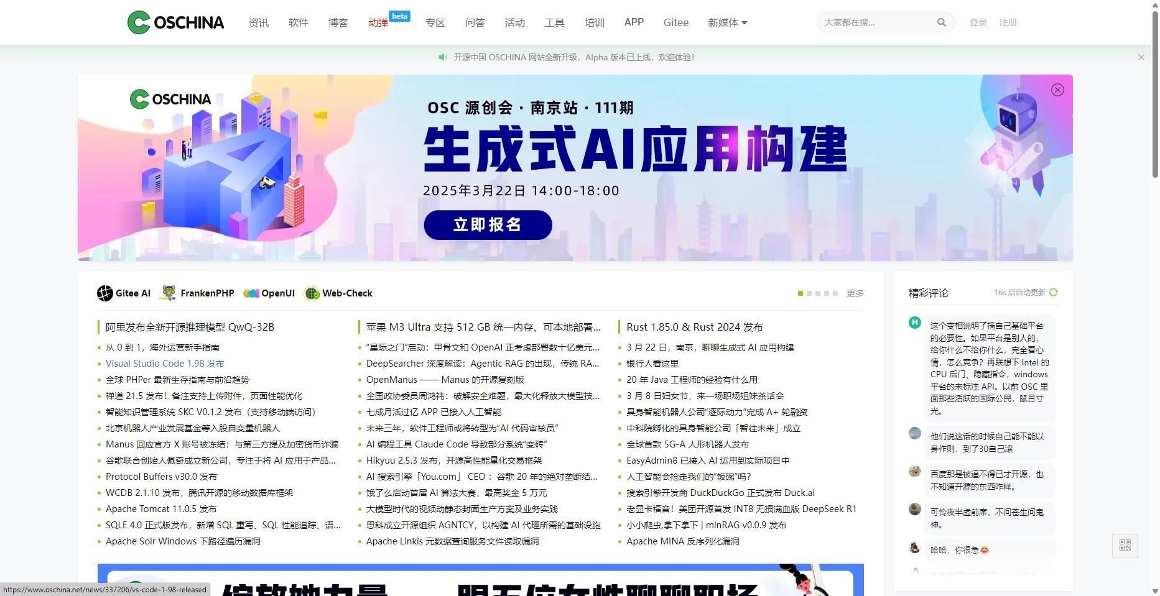Screen dimensions: 1160x596
Task: Go to the 培训 section
Action: click(594, 22)
